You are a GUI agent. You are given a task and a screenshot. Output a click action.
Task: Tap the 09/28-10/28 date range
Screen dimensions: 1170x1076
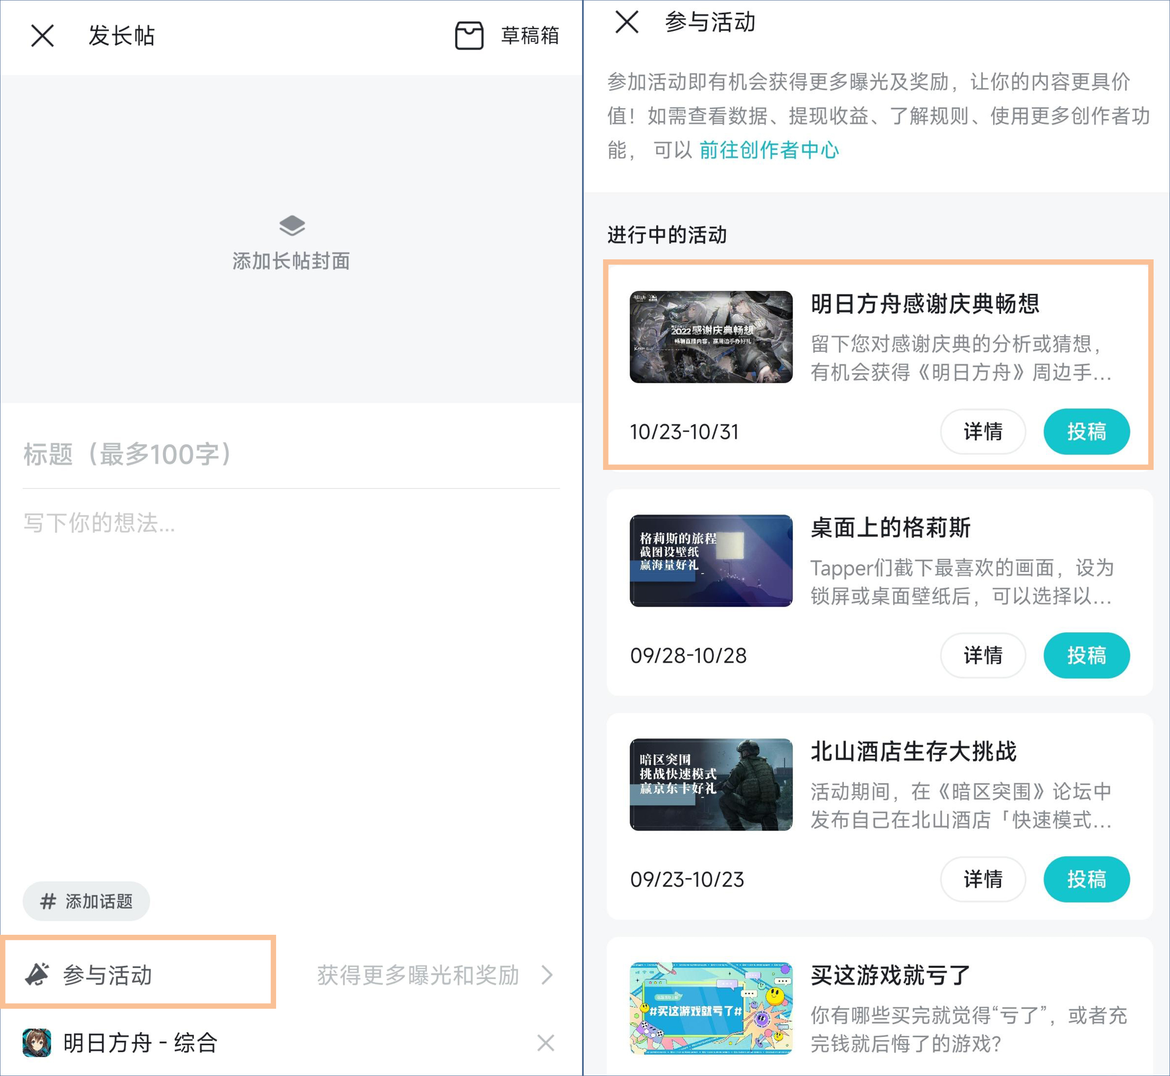(688, 656)
